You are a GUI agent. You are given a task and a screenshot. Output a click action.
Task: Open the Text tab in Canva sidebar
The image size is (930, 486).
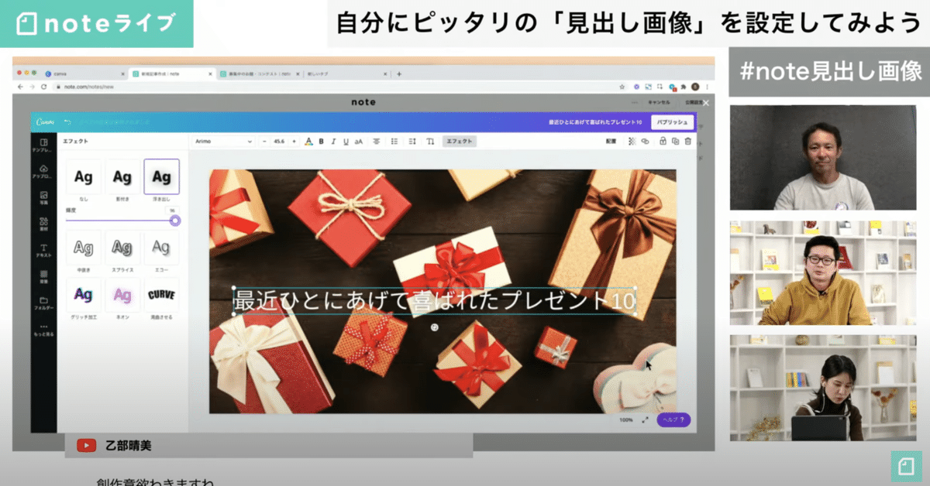pyautogui.click(x=44, y=251)
